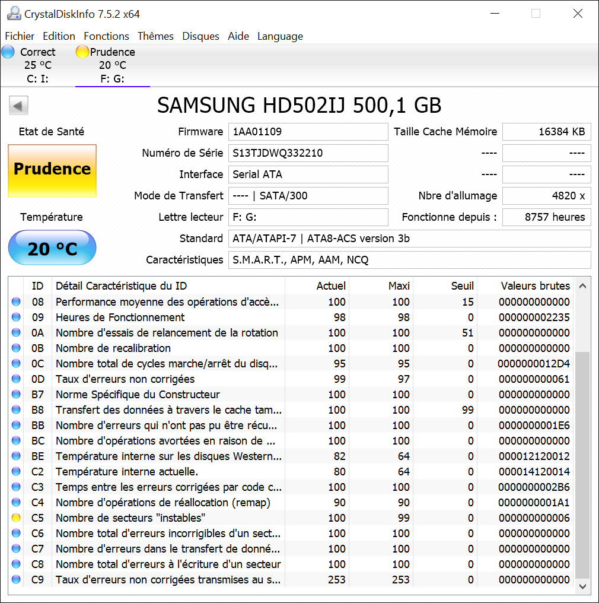Click the status dot for attribute 0D
Image resolution: width=599 pixels, height=603 pixels.
coord(16,379)
